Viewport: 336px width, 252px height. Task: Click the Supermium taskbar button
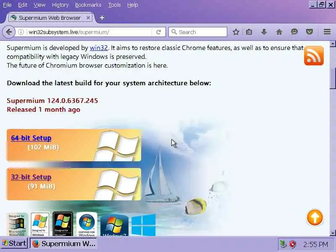[x=63, y=244]
